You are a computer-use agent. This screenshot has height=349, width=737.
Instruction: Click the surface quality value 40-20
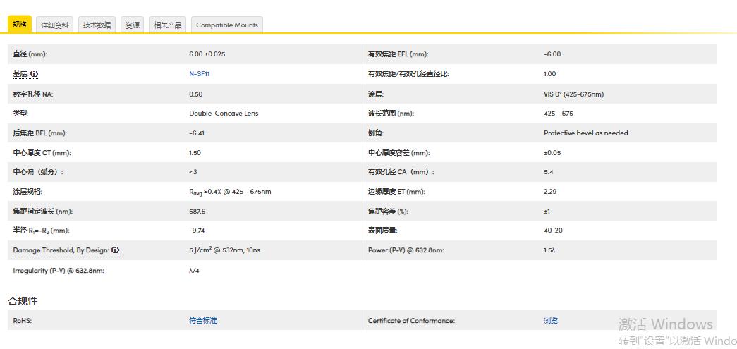pyautogui.click(x=553, y=231)
